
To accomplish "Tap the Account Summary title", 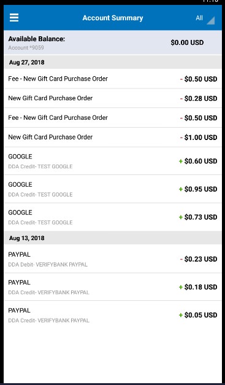I will click(113, 18).
